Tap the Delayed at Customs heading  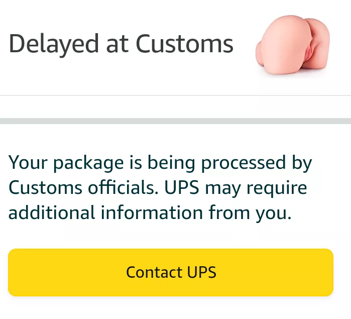pyautogui.click(x=121, y=44)
